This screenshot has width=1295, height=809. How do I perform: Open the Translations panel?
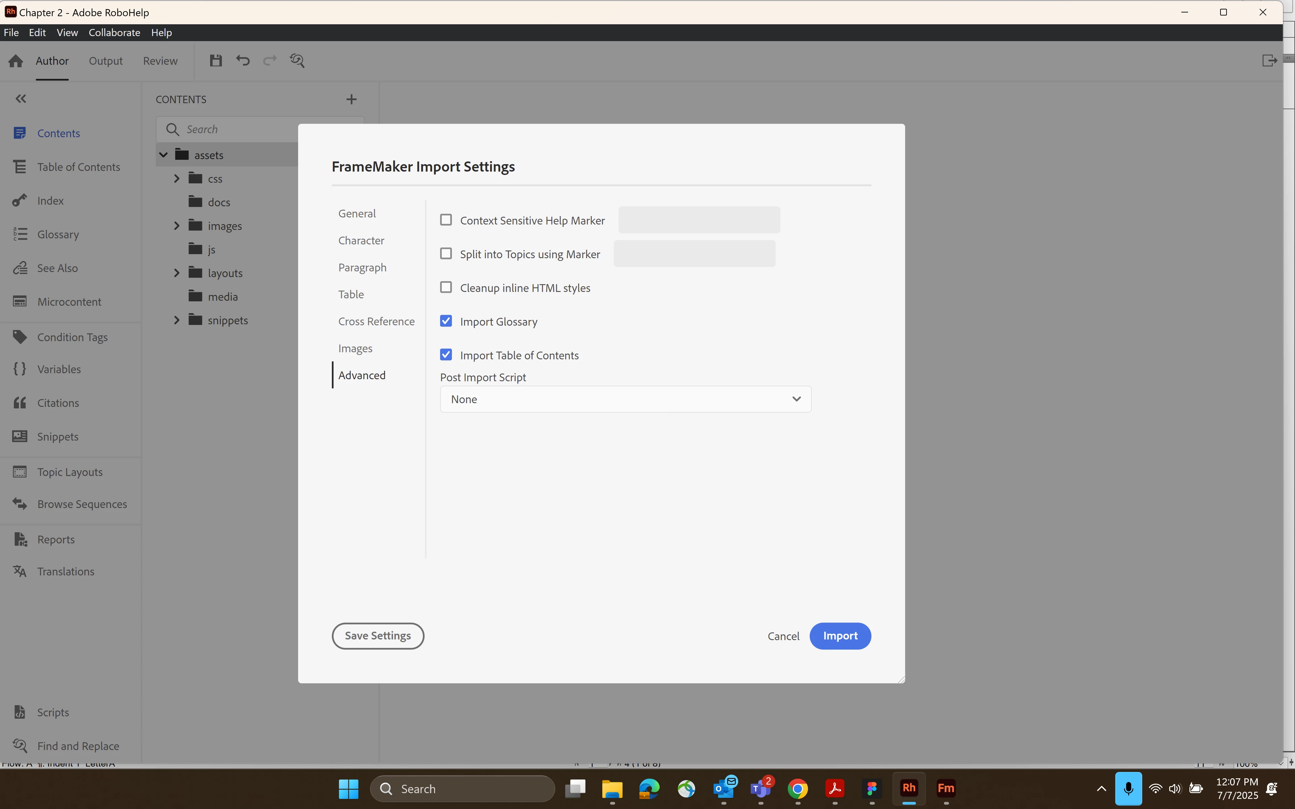[x=65, y=571]
